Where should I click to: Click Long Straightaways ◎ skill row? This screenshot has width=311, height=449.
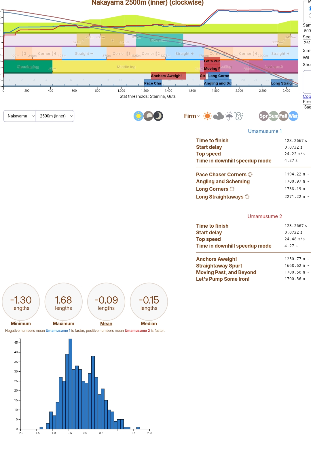(x=253, y=197)
